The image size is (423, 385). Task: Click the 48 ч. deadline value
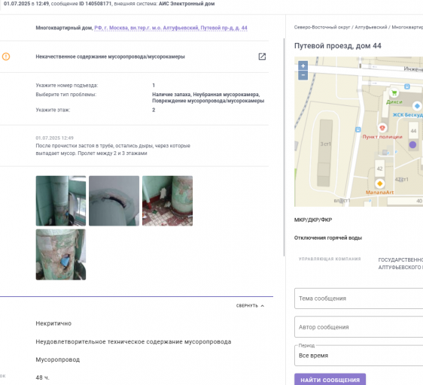tap(42, 377)
